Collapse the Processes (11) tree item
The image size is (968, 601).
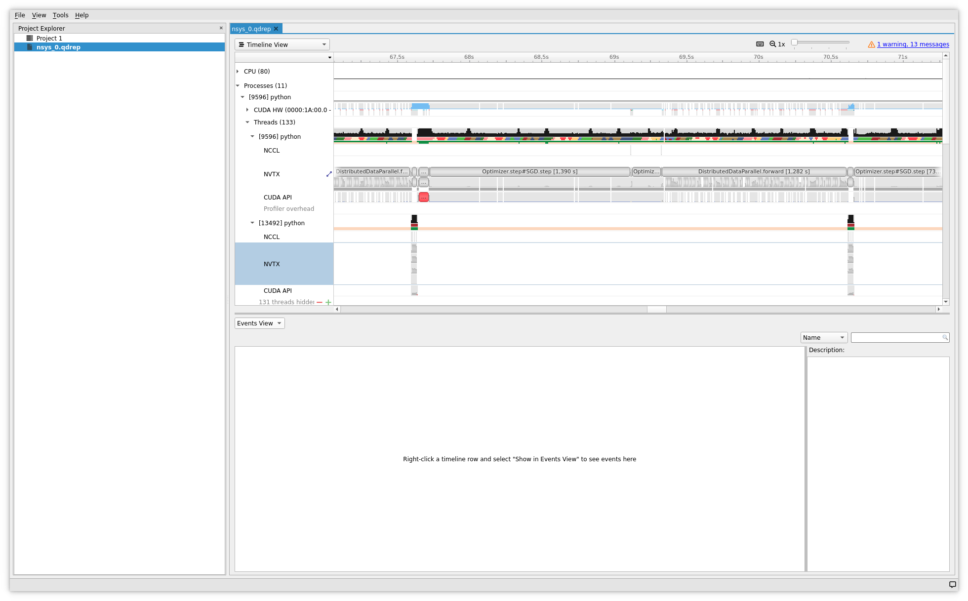tap(238, 85)
